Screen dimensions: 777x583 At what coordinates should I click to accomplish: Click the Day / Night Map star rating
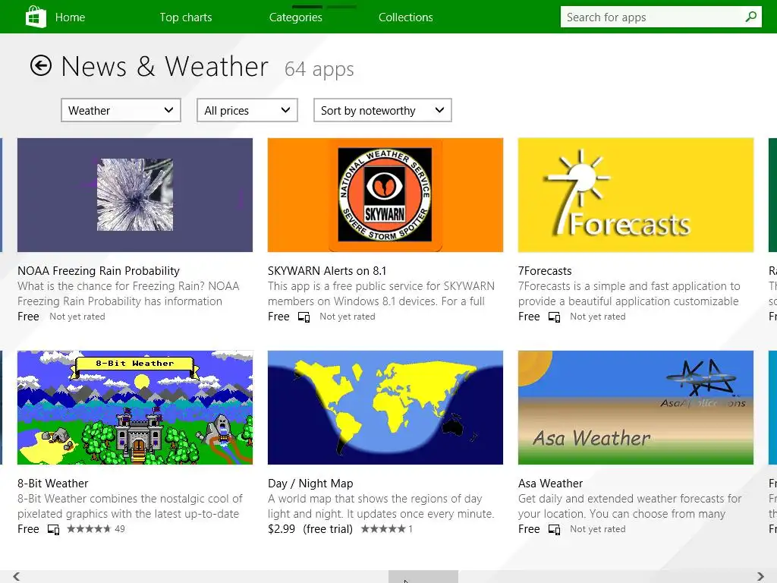[x=383, y=529]
